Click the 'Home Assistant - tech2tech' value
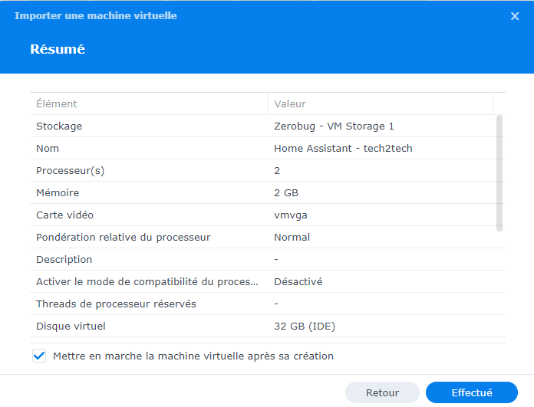This screenshot has height=407, width=534. click(x=343, y=149)
